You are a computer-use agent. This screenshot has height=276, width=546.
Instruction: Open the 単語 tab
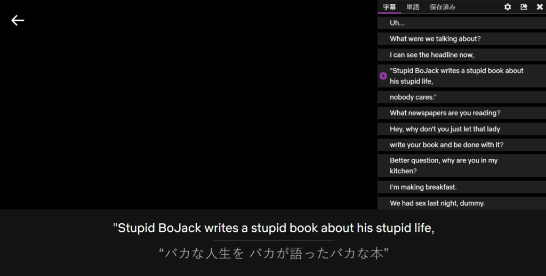click(413, 7)
